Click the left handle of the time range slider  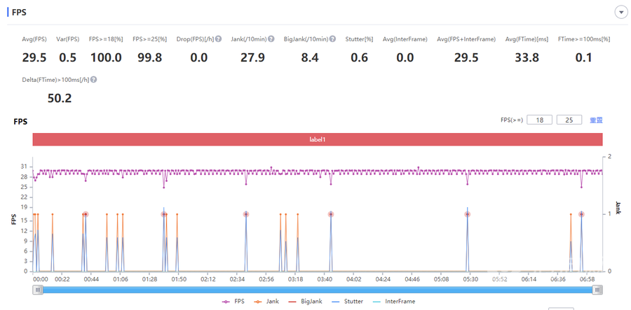(x=38, y=289)
